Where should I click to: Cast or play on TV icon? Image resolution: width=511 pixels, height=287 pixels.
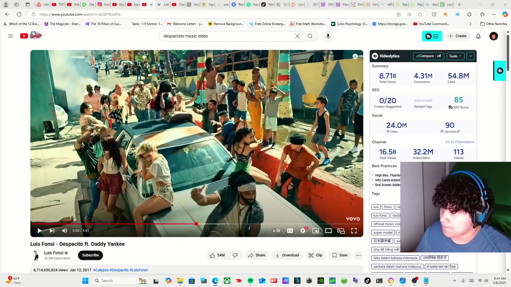point(341,230)
